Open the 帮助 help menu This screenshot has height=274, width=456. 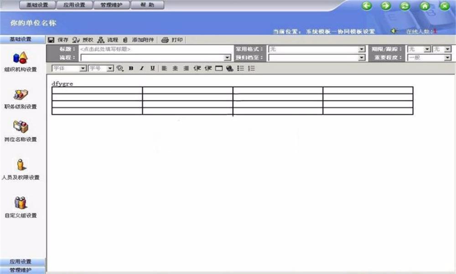coord(147,5)
